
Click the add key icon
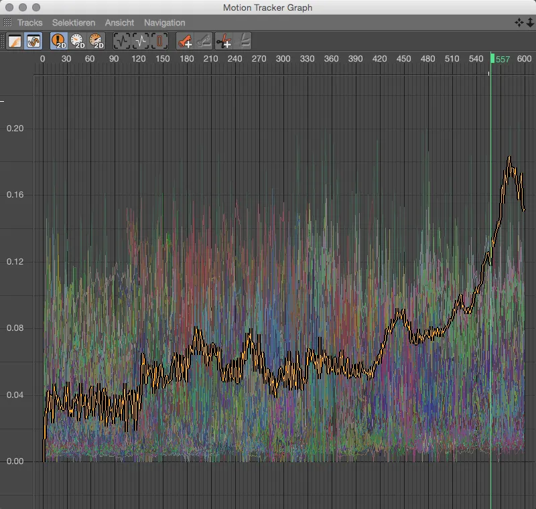coord(185,42)
